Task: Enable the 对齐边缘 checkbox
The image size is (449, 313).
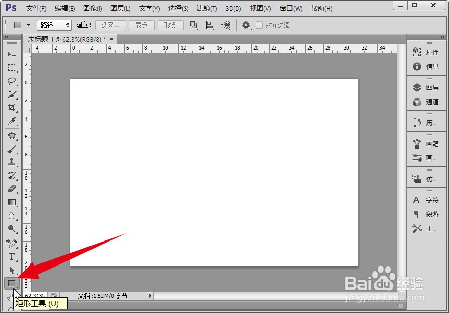Action: coord(259,25)
